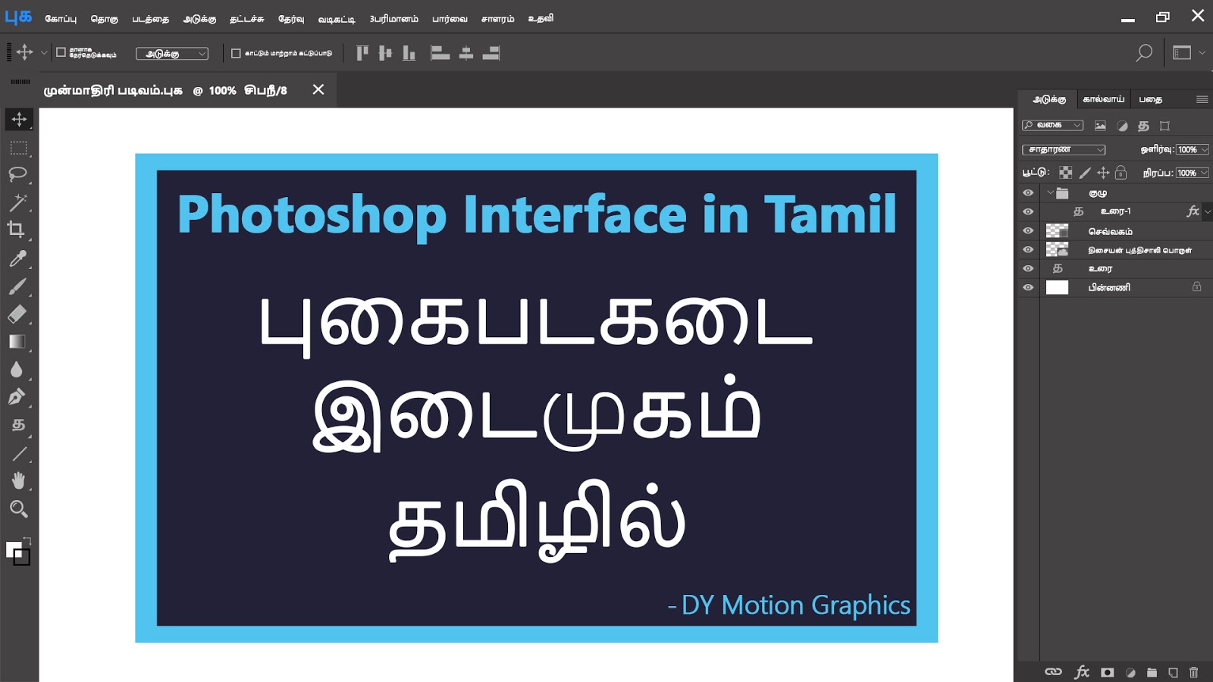
Task: Open the கோப்பு menu
Action: tap(61, 18)
